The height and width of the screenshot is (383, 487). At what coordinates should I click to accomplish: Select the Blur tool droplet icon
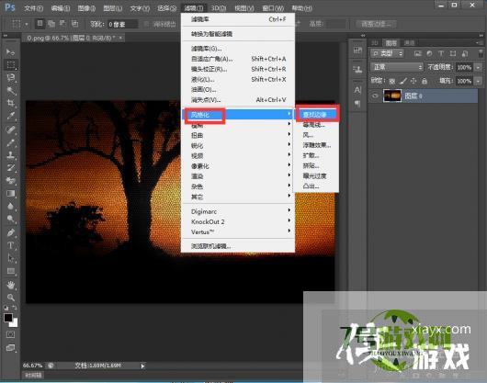pyautogui.click(x=10, y=206)
